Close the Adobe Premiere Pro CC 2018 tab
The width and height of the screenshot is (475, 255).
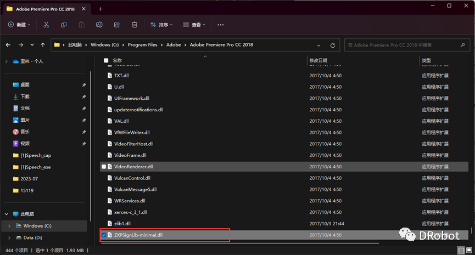pyautogui.click(x=83, y=9)
